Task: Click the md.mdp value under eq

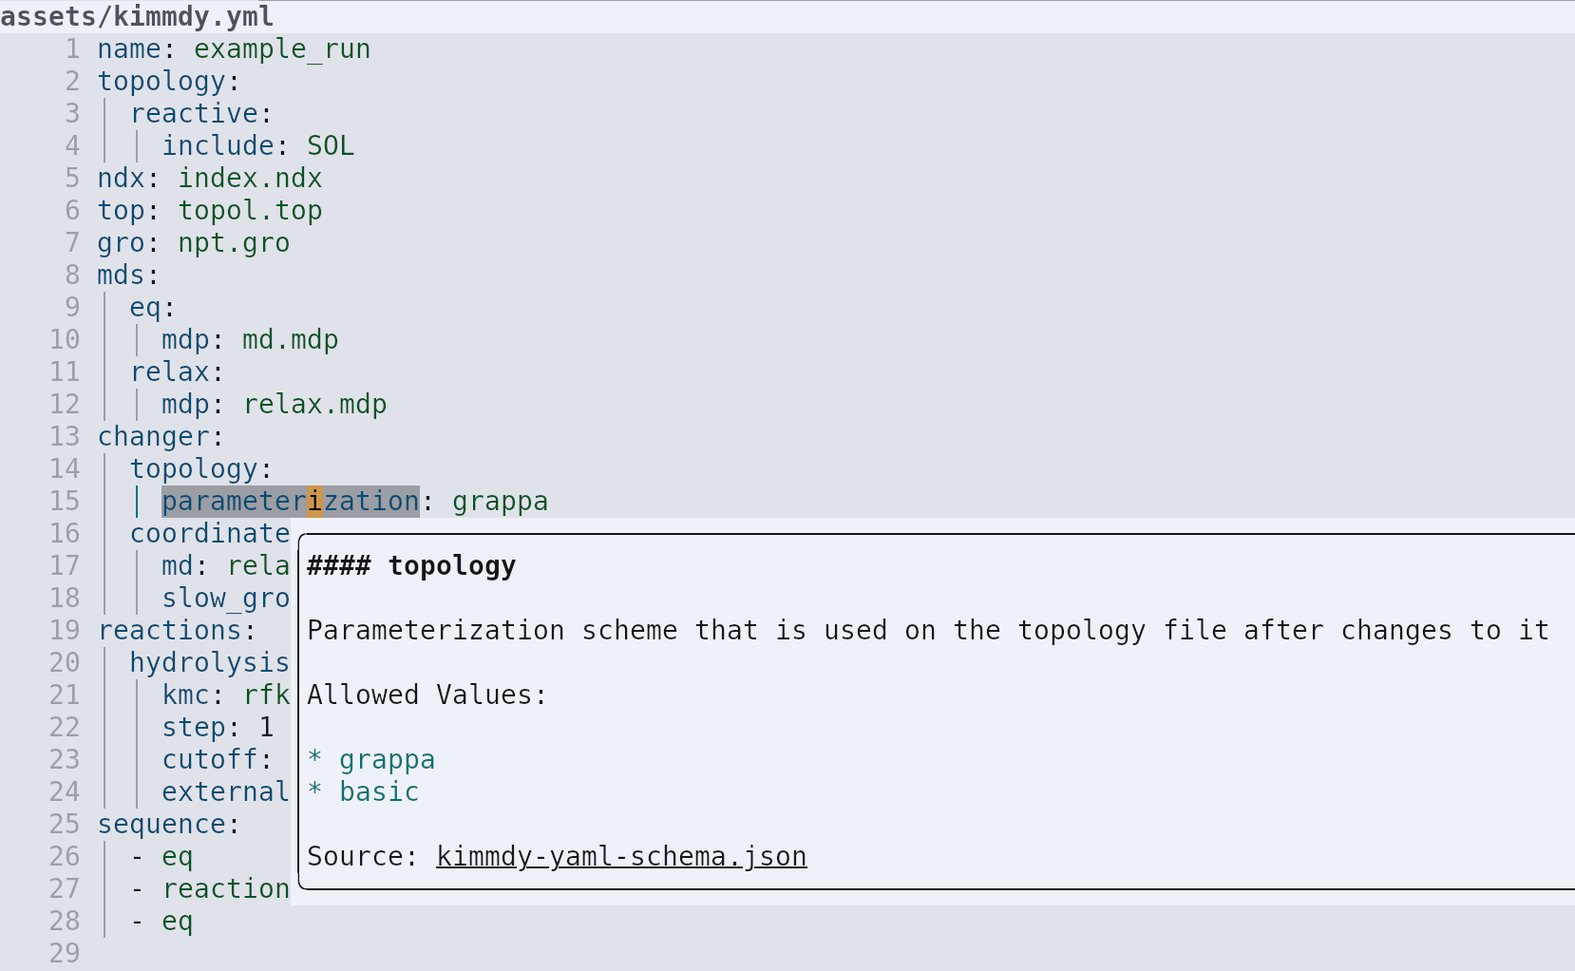Action: tap(290, 339)
